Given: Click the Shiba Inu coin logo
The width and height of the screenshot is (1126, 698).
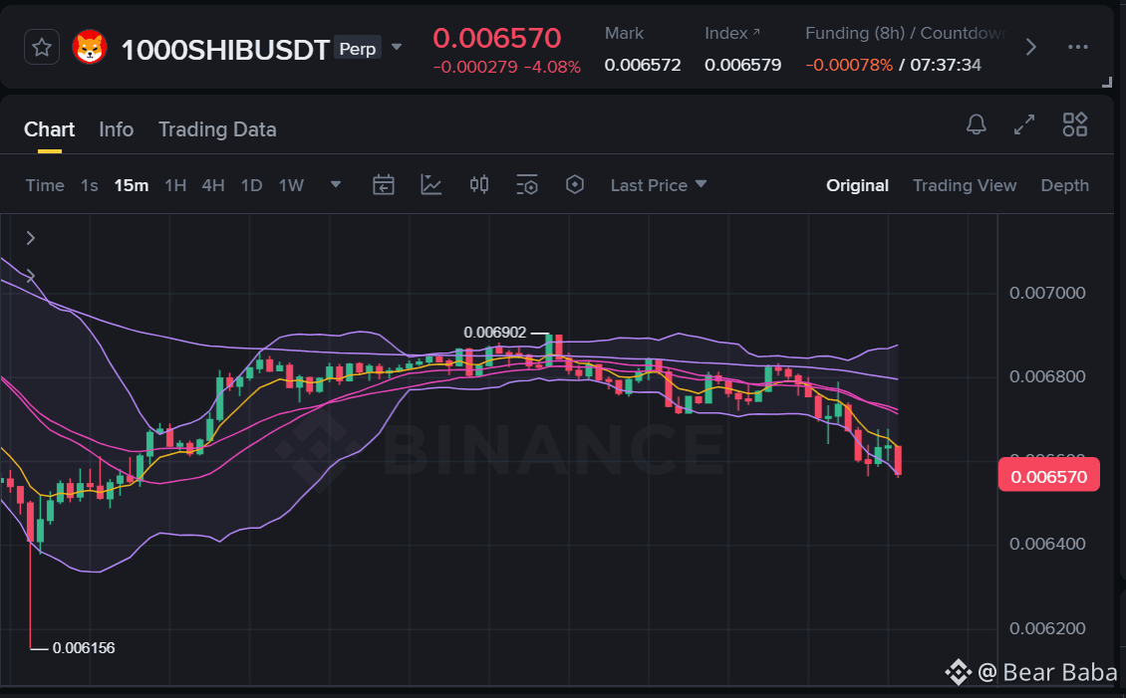Looking at the screenshot, I should pos(90,48).
